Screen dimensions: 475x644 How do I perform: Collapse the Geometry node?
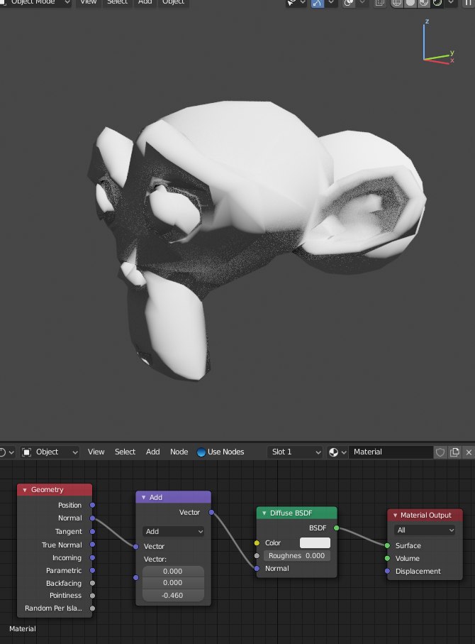(x=25, y=490)
